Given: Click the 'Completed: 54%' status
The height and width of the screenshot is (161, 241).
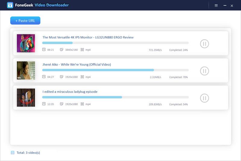Looking at the screenshot, I should pyautogui.click(x=178, y=104).
